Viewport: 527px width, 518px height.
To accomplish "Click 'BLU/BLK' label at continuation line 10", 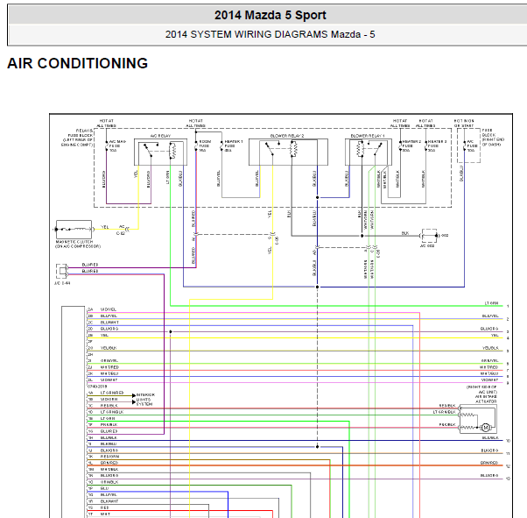I will tap(490, 437).
